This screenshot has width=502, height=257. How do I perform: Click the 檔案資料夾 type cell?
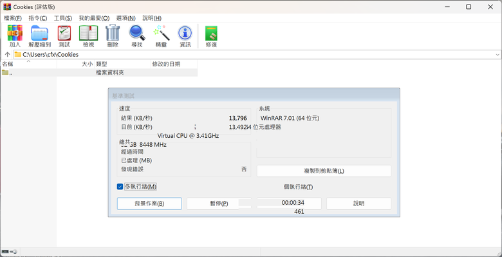(110, 72)
